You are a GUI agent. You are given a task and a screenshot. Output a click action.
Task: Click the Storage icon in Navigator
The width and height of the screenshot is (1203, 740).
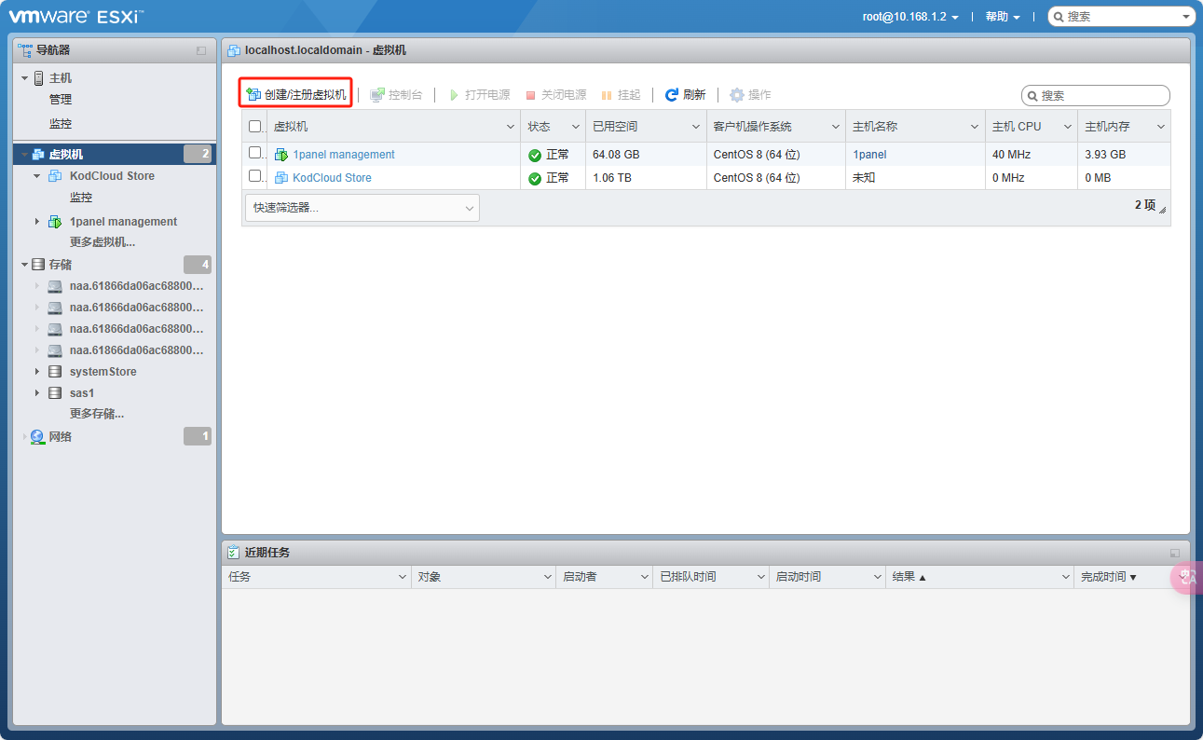pos(38,265)
